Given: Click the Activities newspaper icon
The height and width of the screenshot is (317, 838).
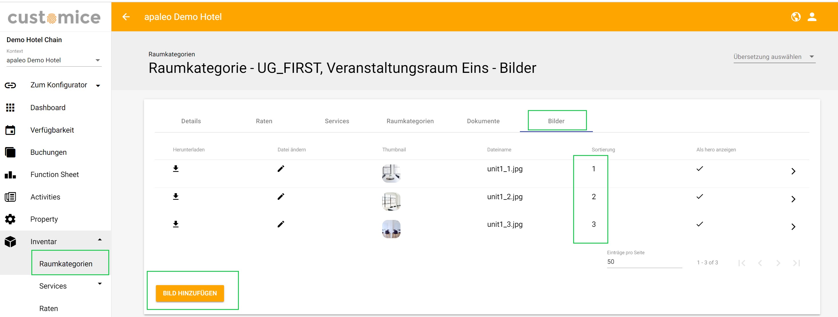Looking at the screenshot, I should 11,197.
